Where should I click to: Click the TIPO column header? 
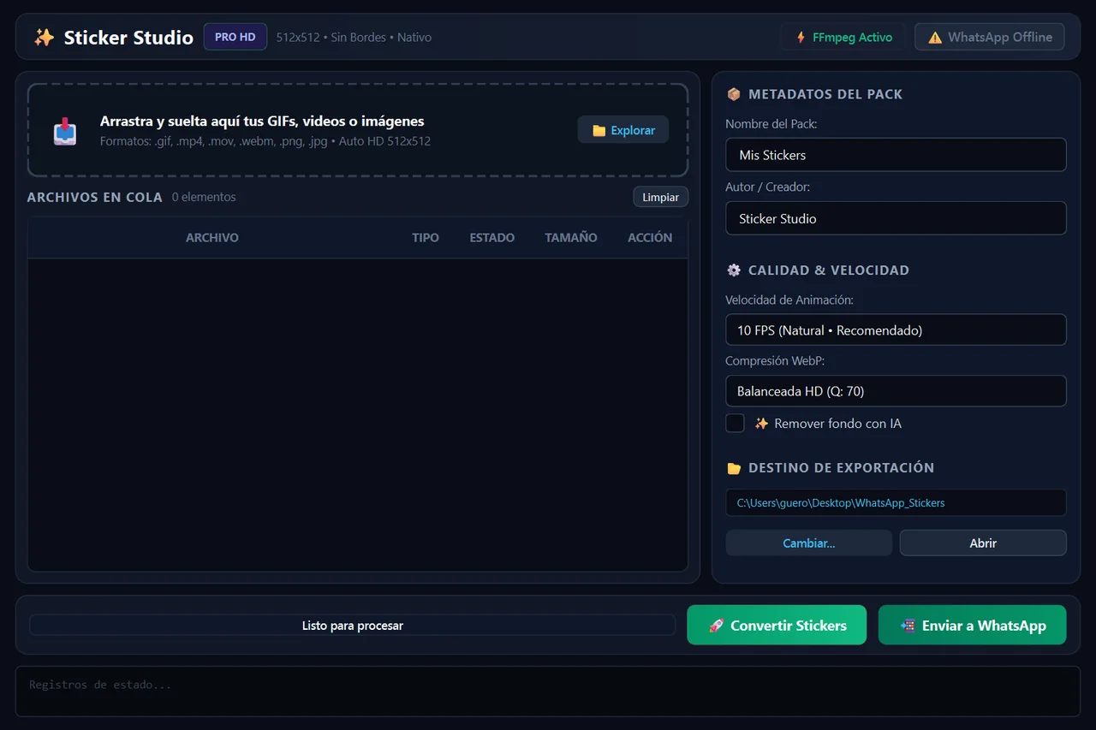tap(426, 238)
